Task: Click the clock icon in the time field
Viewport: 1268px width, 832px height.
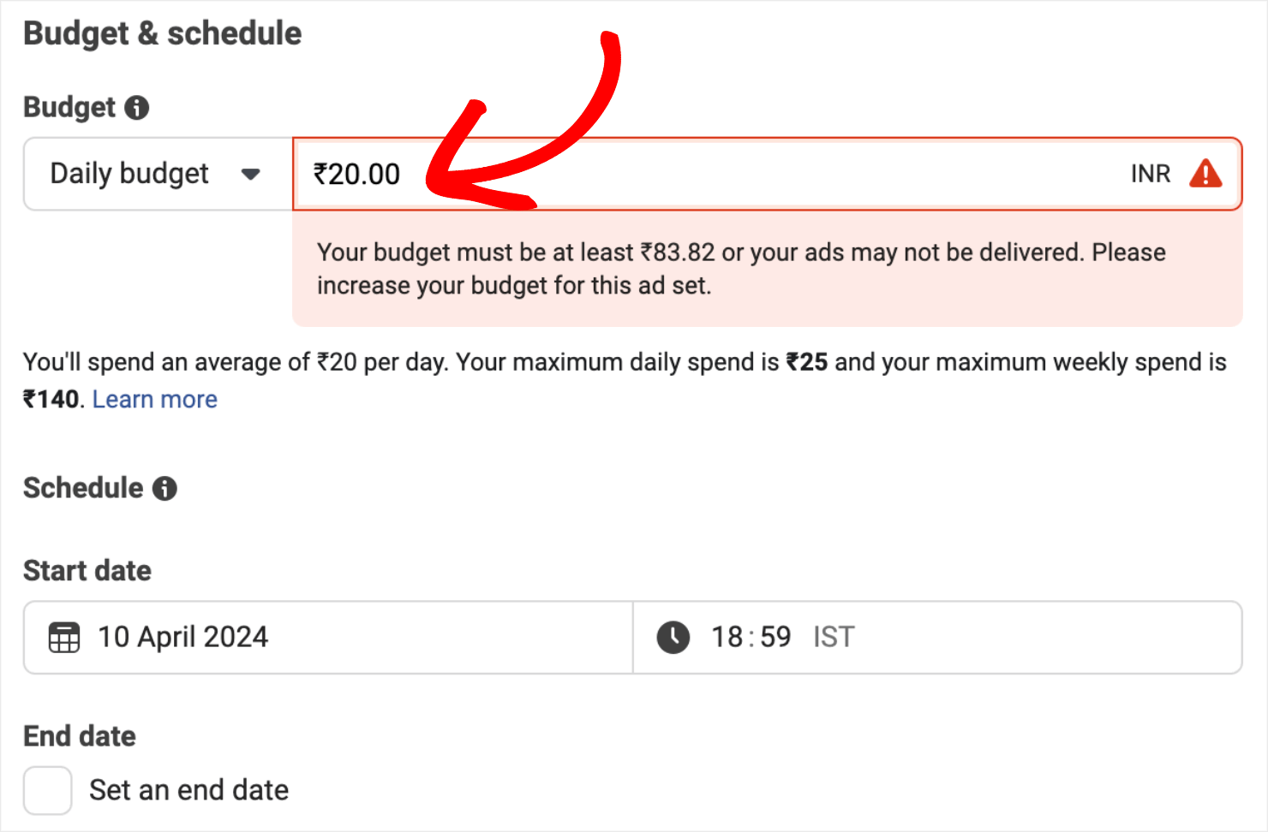Action: pyautogui.click(x=673, y=638)
